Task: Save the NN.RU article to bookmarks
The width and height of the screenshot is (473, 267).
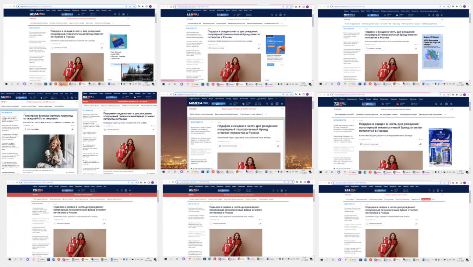Action: pyautogui.click(x=374, y=48)
